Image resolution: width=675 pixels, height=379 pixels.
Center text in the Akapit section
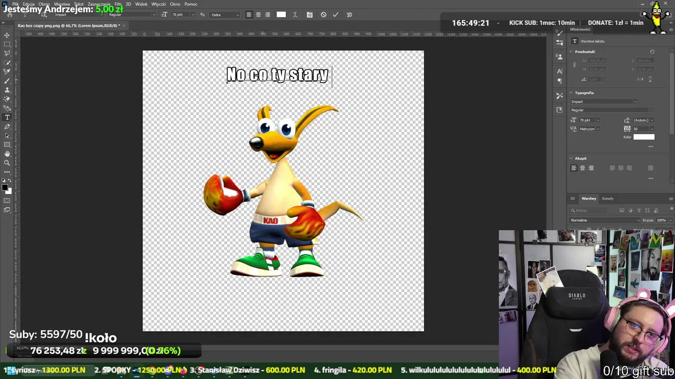(582, 168)
